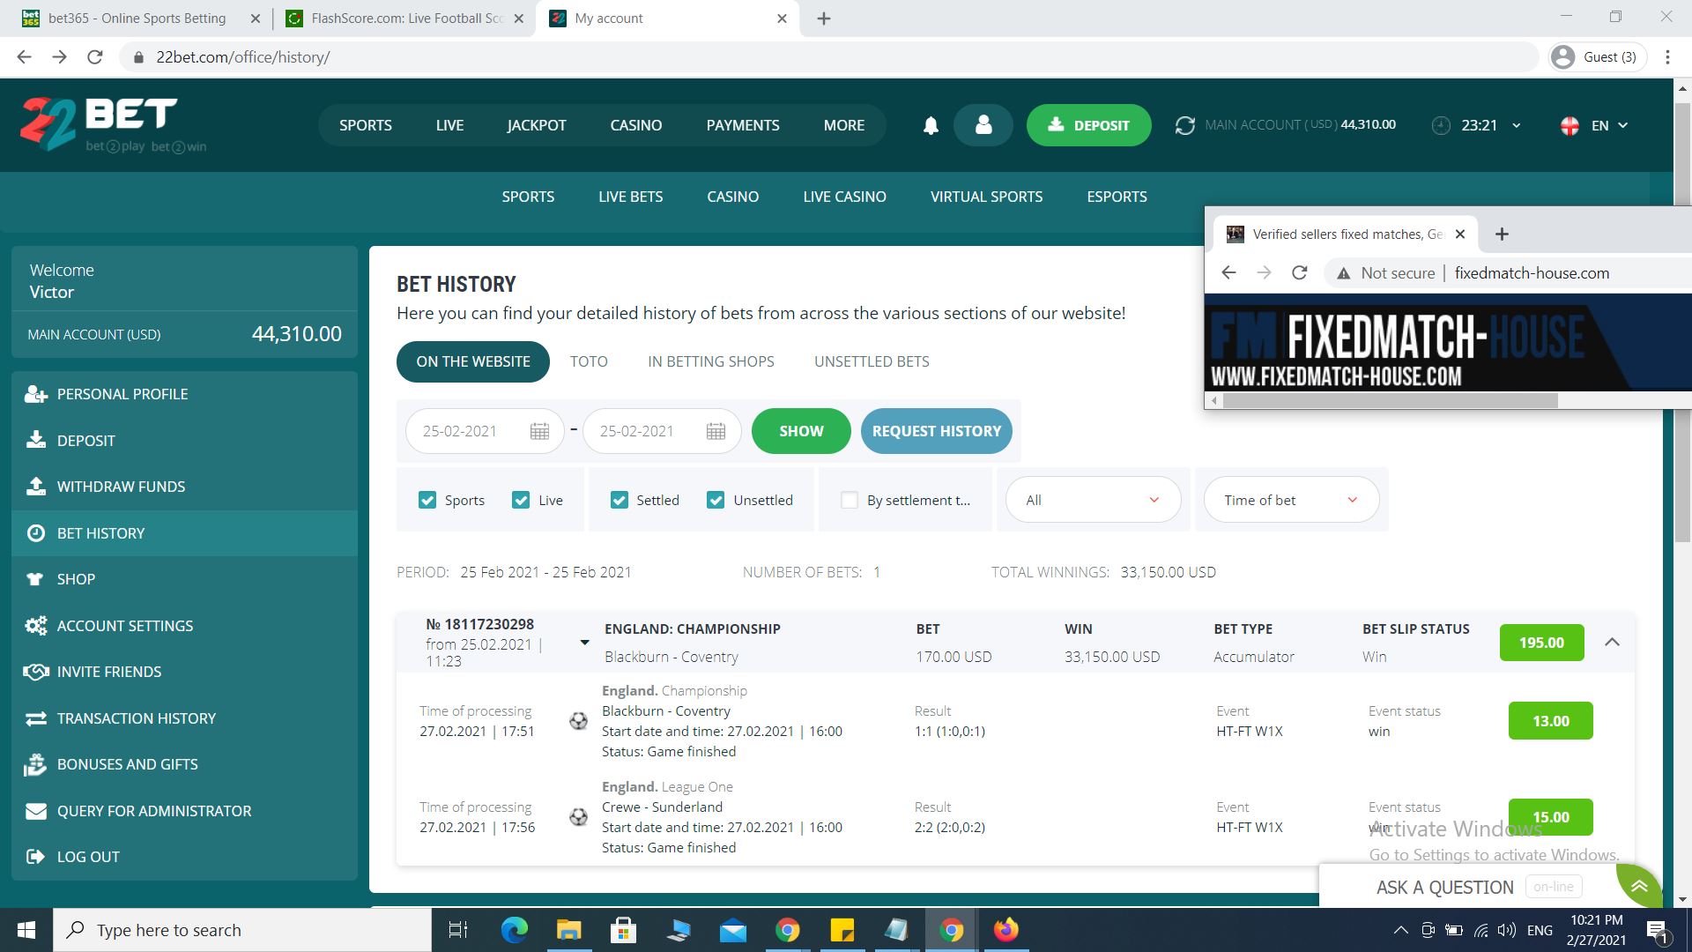The height and width of the screenshot is (952, 1692).
Task: Click the scroll-to-top double arrow button
Action: click(x=1639, y=886)
